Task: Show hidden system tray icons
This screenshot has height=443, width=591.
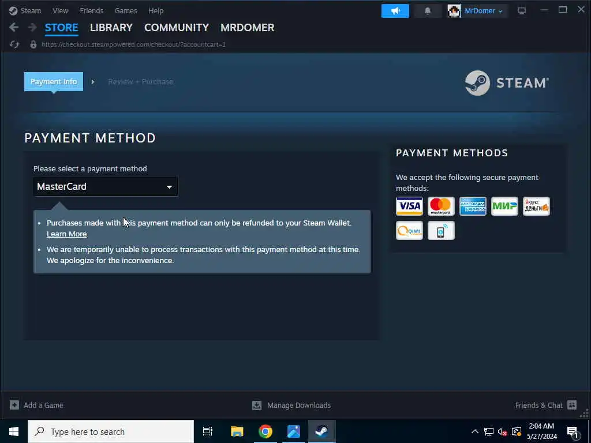Action: coord(475,431)
